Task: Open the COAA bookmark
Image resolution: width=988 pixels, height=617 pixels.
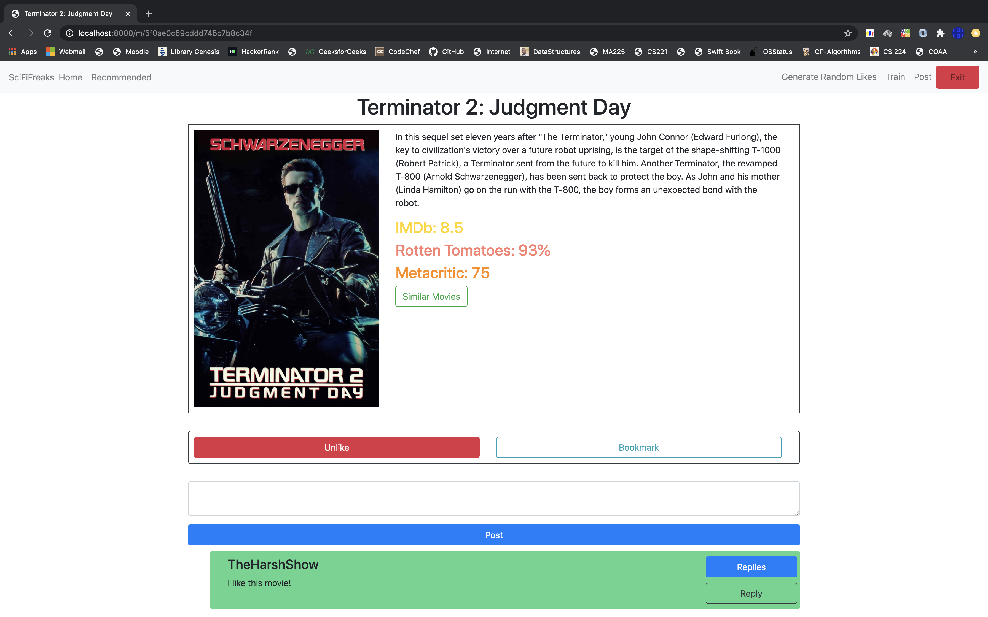Action: (931, 52)
